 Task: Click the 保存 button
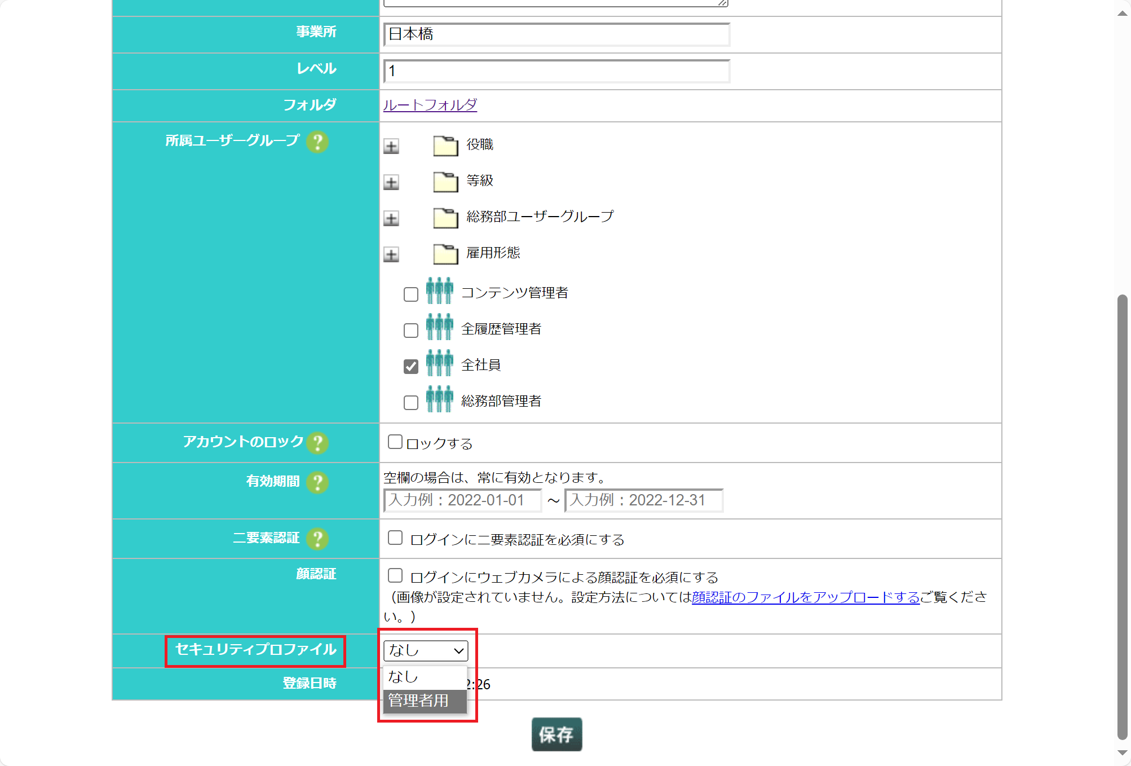556,734
